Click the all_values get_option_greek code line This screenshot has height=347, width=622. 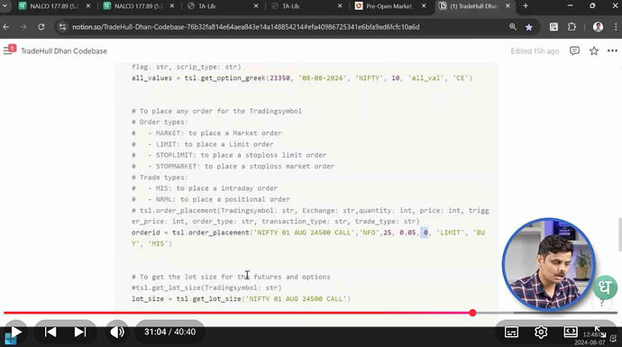(302, 78)
